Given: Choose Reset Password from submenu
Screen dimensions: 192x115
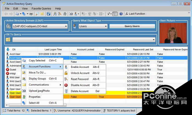Looking at the screenshot, I should pyautogui.click(x=85, y=79).
